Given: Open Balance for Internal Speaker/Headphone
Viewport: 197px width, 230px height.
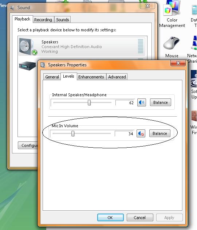Looking at the screenshot, I should (161, 102).
